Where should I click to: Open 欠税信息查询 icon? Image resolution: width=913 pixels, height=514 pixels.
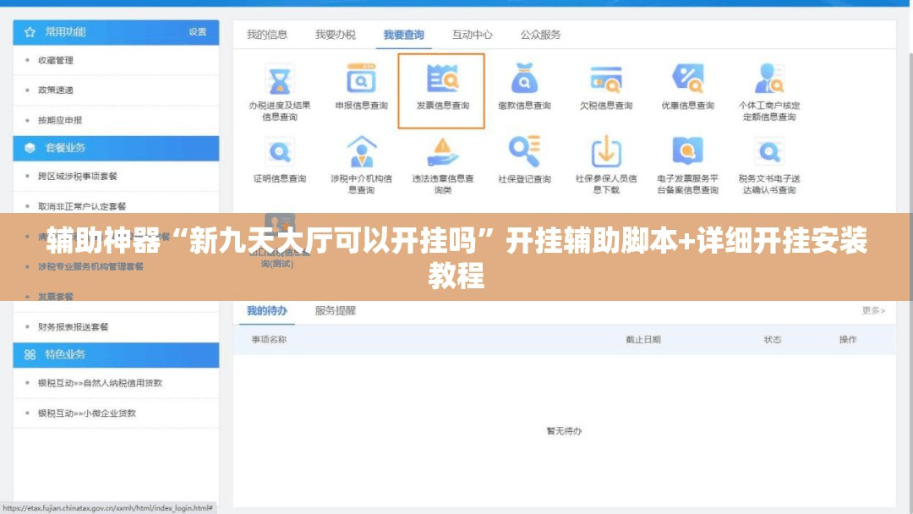pyautogui.click(x=605, y=79)
